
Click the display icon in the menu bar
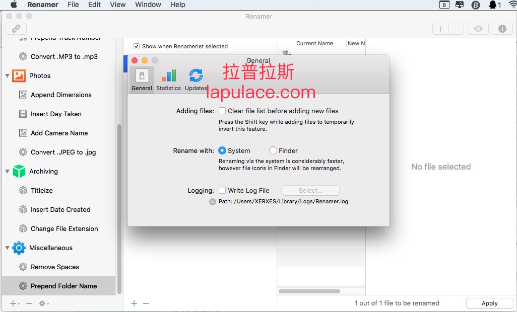pyautogui.click(x=459, y=5)
